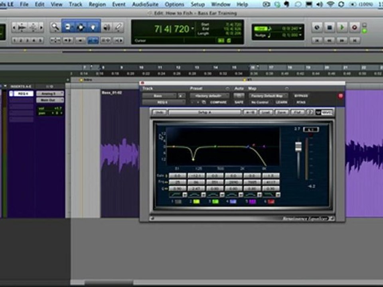Click the A/B copy button in Waves toolbar
Image resolution: width=383 pixels, height=287 pixels.
[x=250, y=112]
